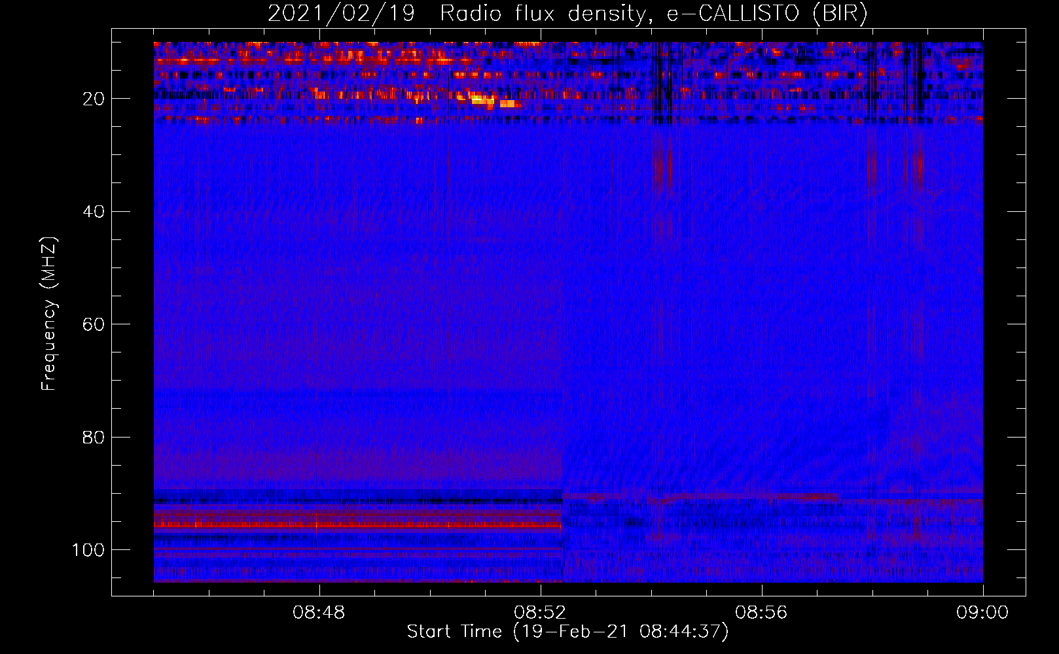
Task: Click the 08:56 time tick label
Action: tap(761, 613)
